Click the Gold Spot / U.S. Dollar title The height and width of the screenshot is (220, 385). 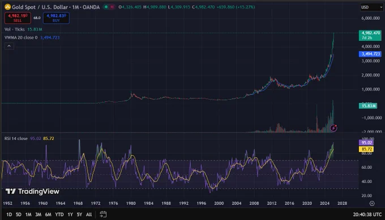pyautogui.click(x=40, y=7)
